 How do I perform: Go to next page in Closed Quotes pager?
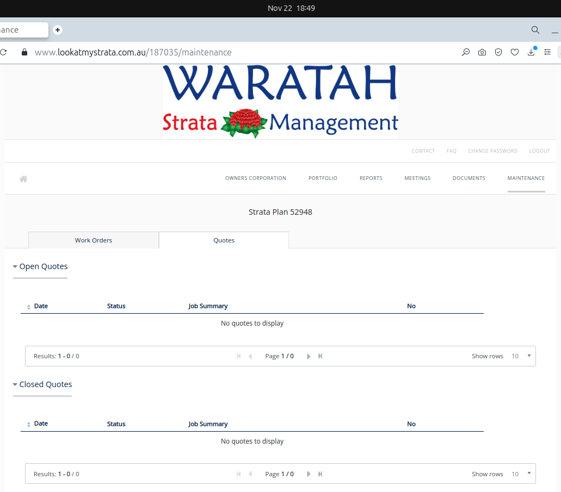309,474
